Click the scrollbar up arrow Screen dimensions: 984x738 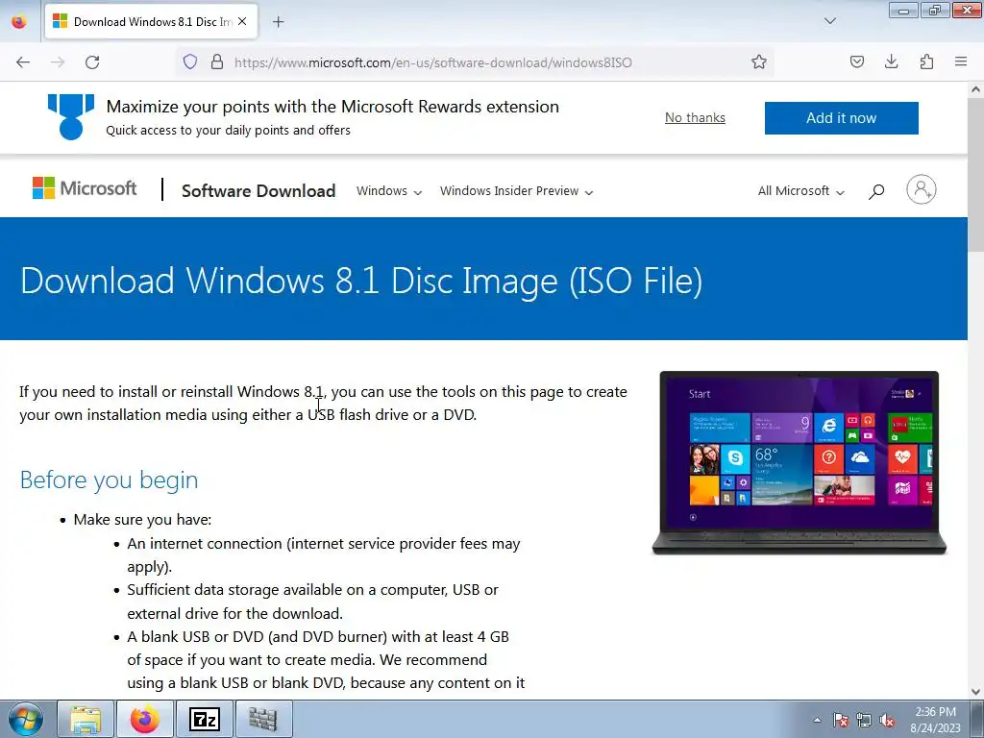click(x=975, y=89)
